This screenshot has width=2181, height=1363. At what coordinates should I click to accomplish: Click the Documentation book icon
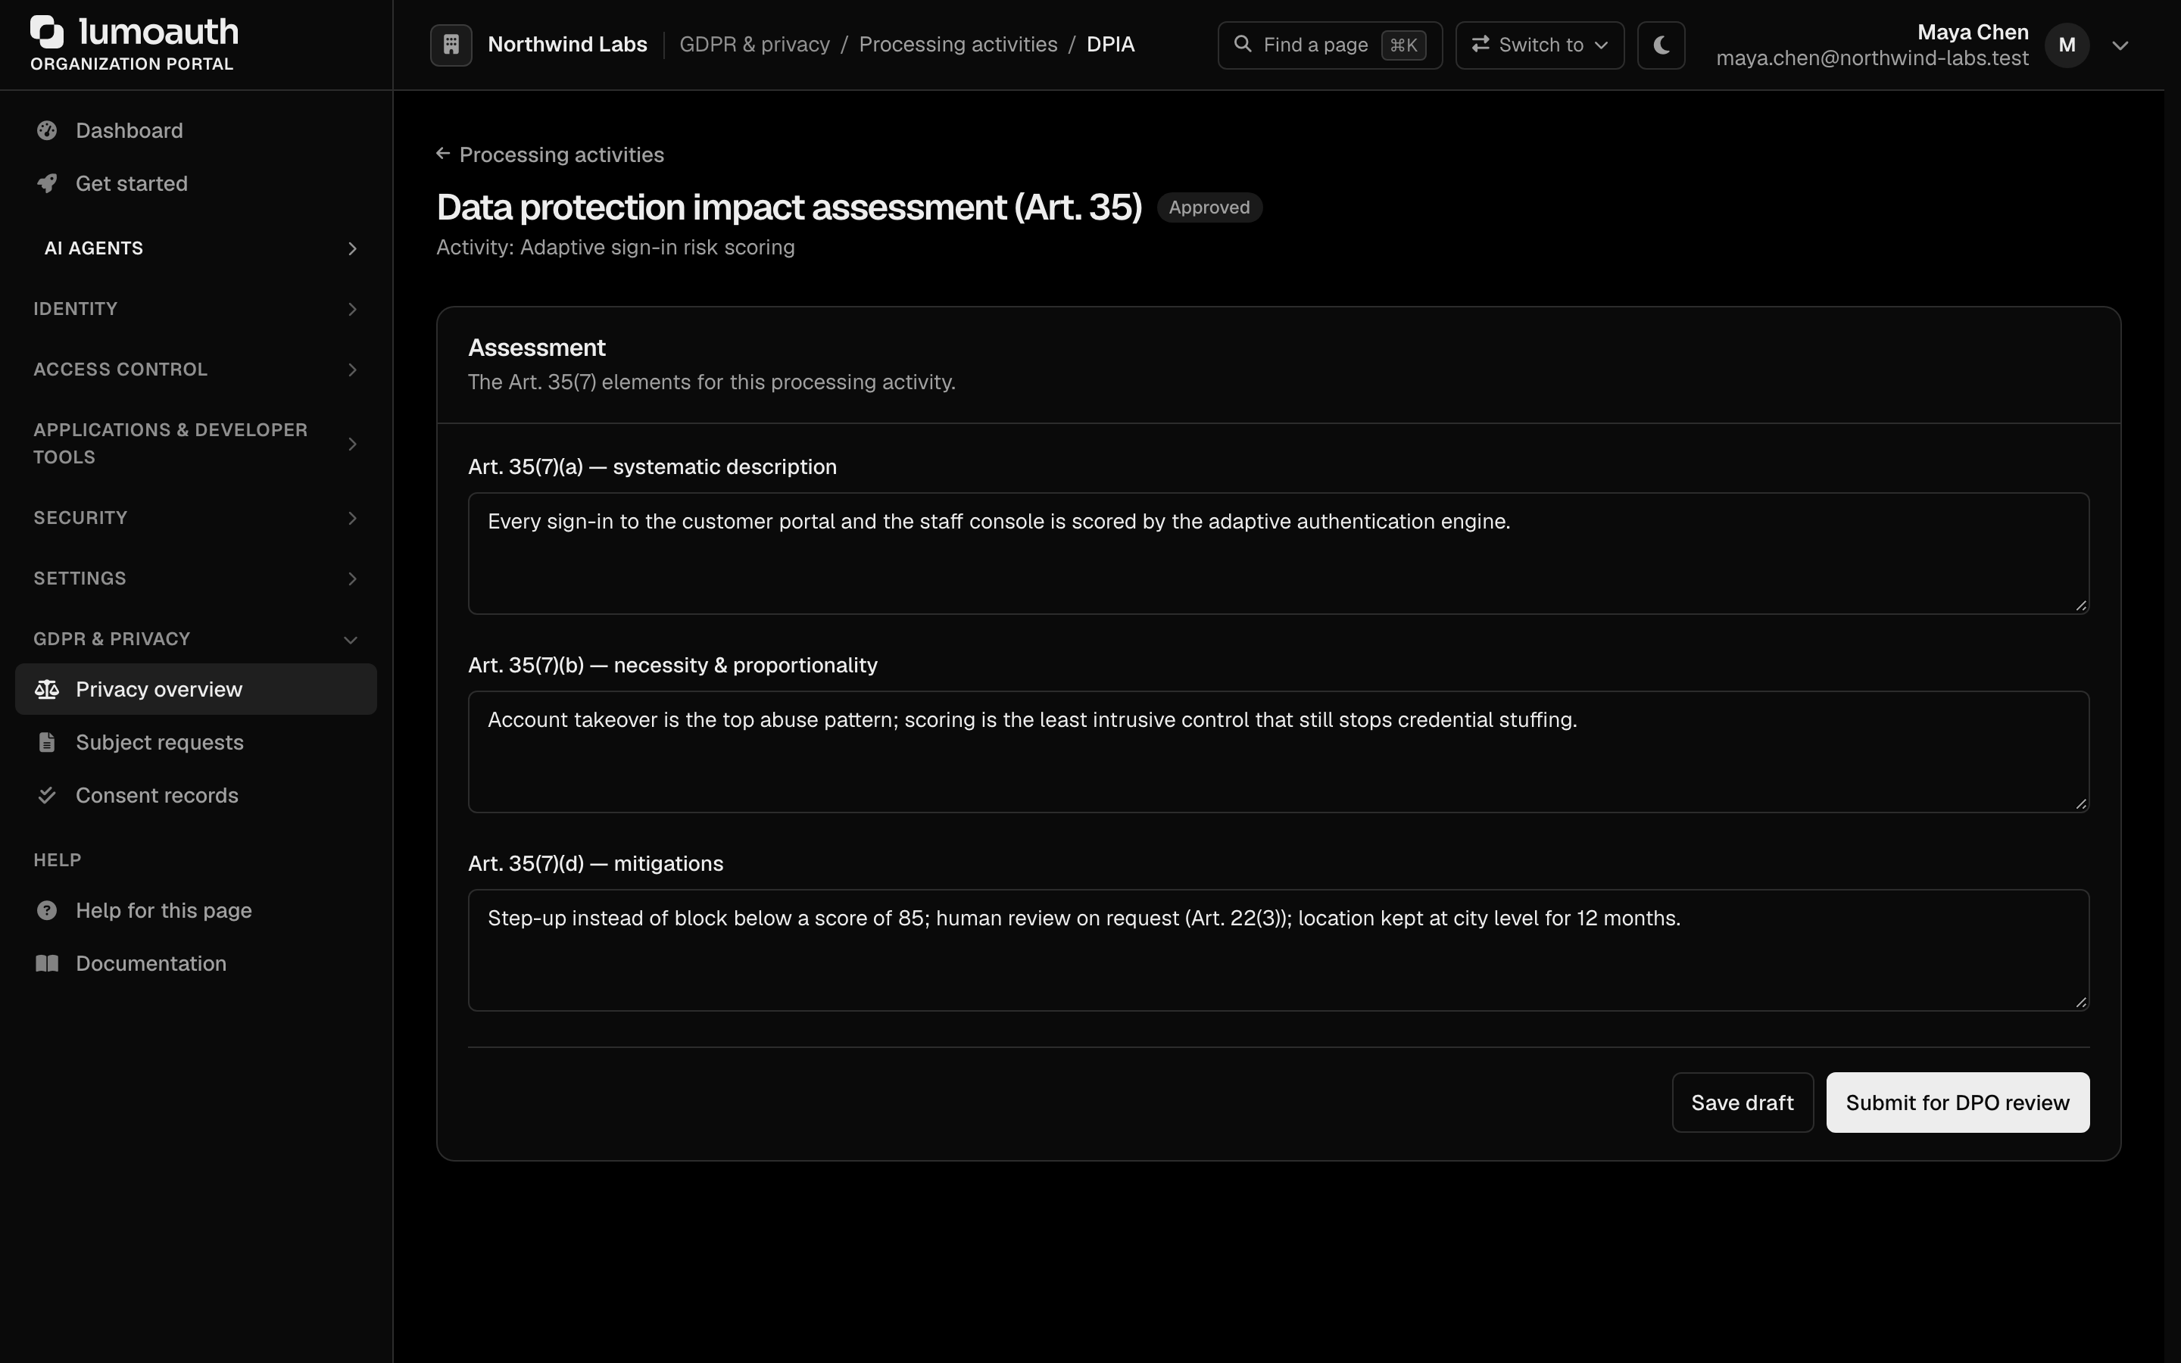(x=47, y=964)
